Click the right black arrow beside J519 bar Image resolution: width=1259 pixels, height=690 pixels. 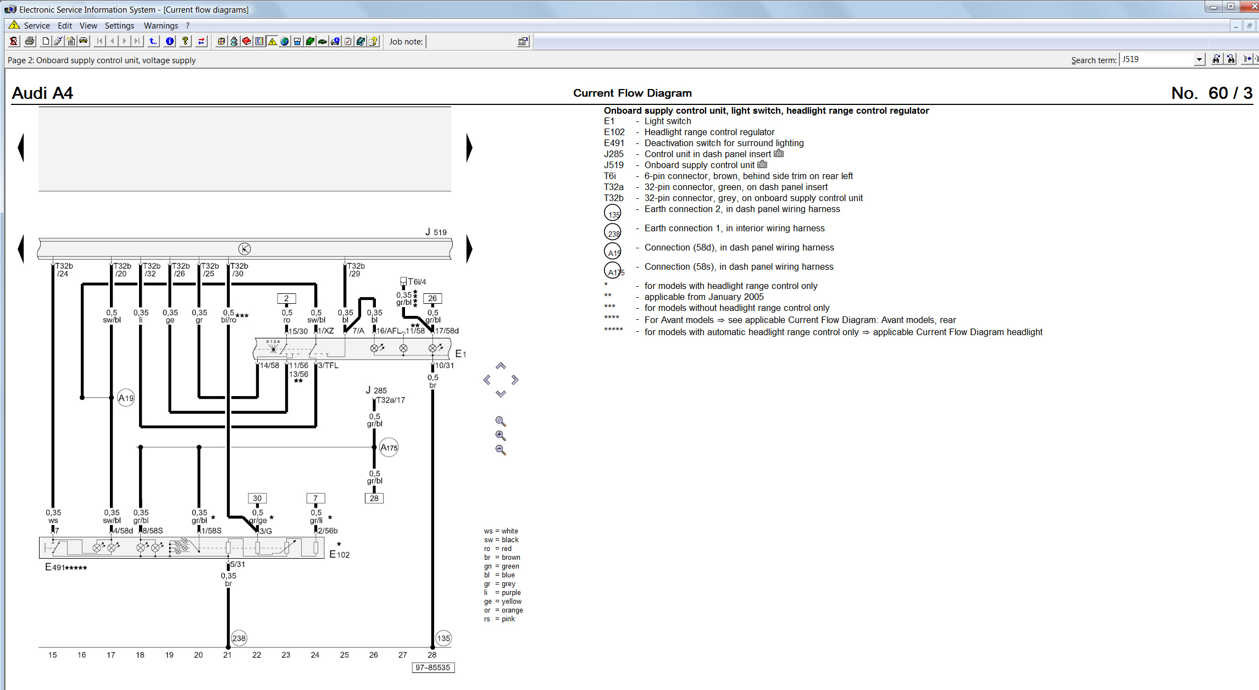(x=469, y=249)
